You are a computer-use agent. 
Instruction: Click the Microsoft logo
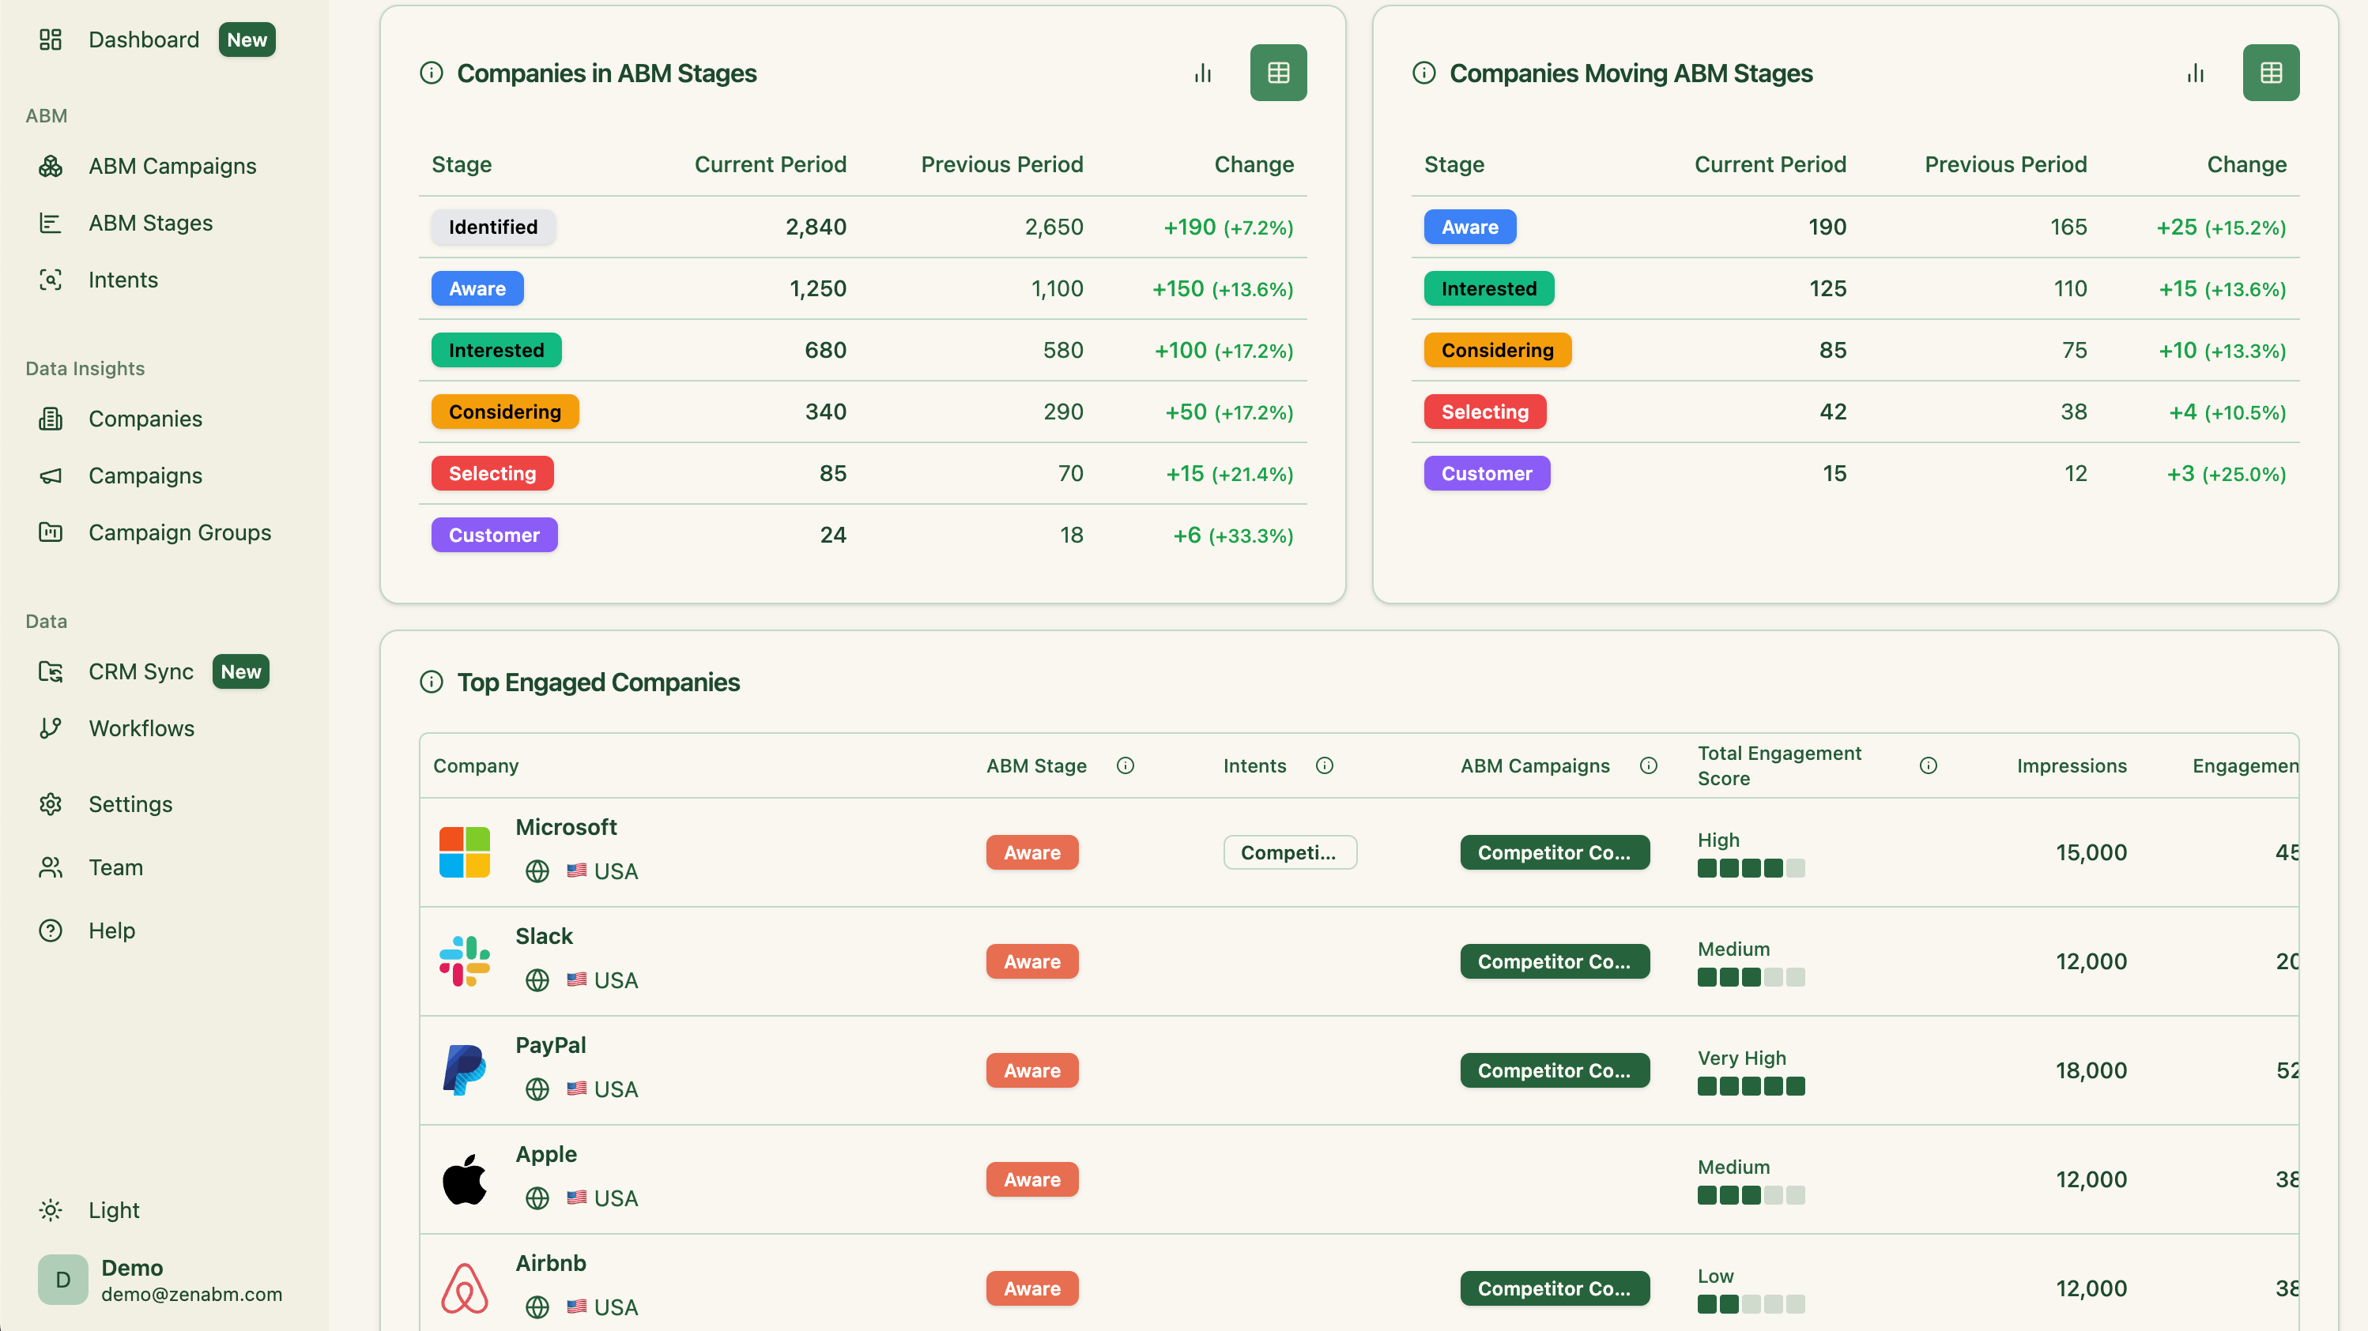pyautogui.click(x=464, y=852)
